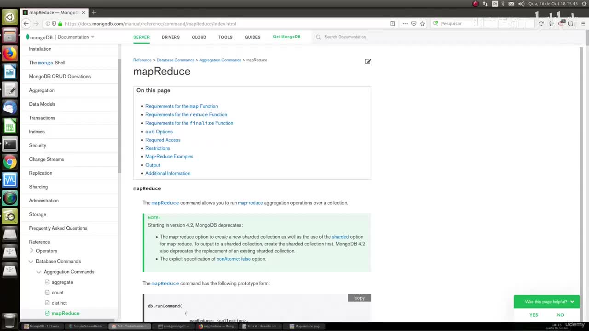589x331 pixels.
Task: Open system power gear menu
Action: 583,4
